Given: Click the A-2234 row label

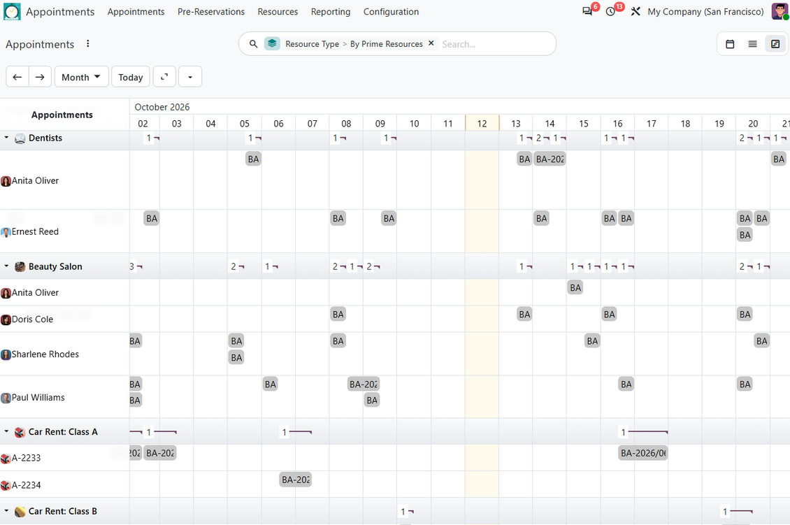Looking at the screenshot, I should click(x=26, y=485).
